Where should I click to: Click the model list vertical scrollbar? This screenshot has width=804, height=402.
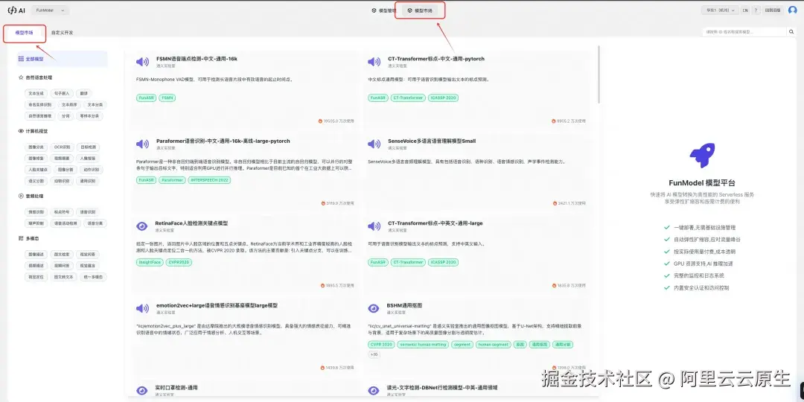coord(597,73)
